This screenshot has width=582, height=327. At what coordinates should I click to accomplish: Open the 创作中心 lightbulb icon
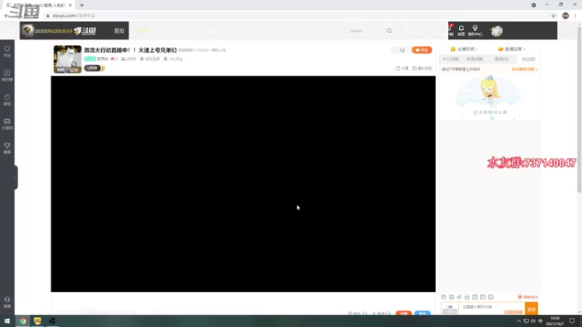coord(475,31)
